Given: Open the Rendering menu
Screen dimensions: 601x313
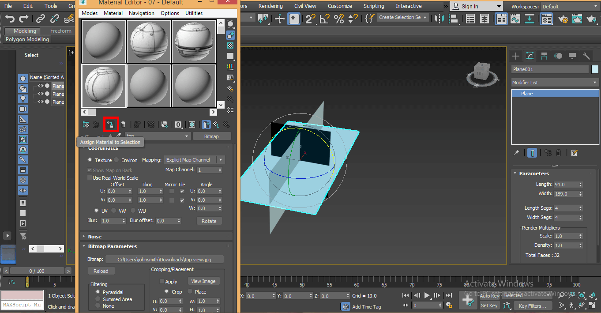Looking at the screenshot, I should pyautogui.click(x=270, y=6).
